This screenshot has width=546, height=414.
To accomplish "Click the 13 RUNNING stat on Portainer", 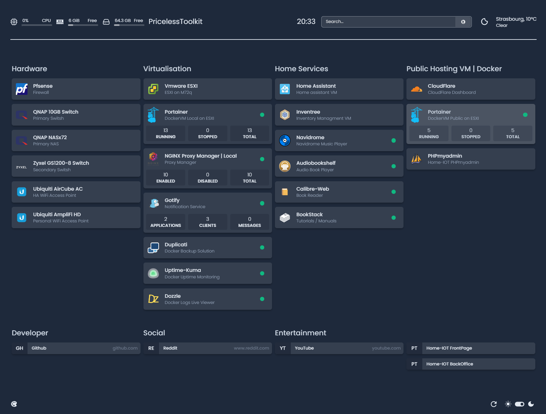I will (165, 133).
